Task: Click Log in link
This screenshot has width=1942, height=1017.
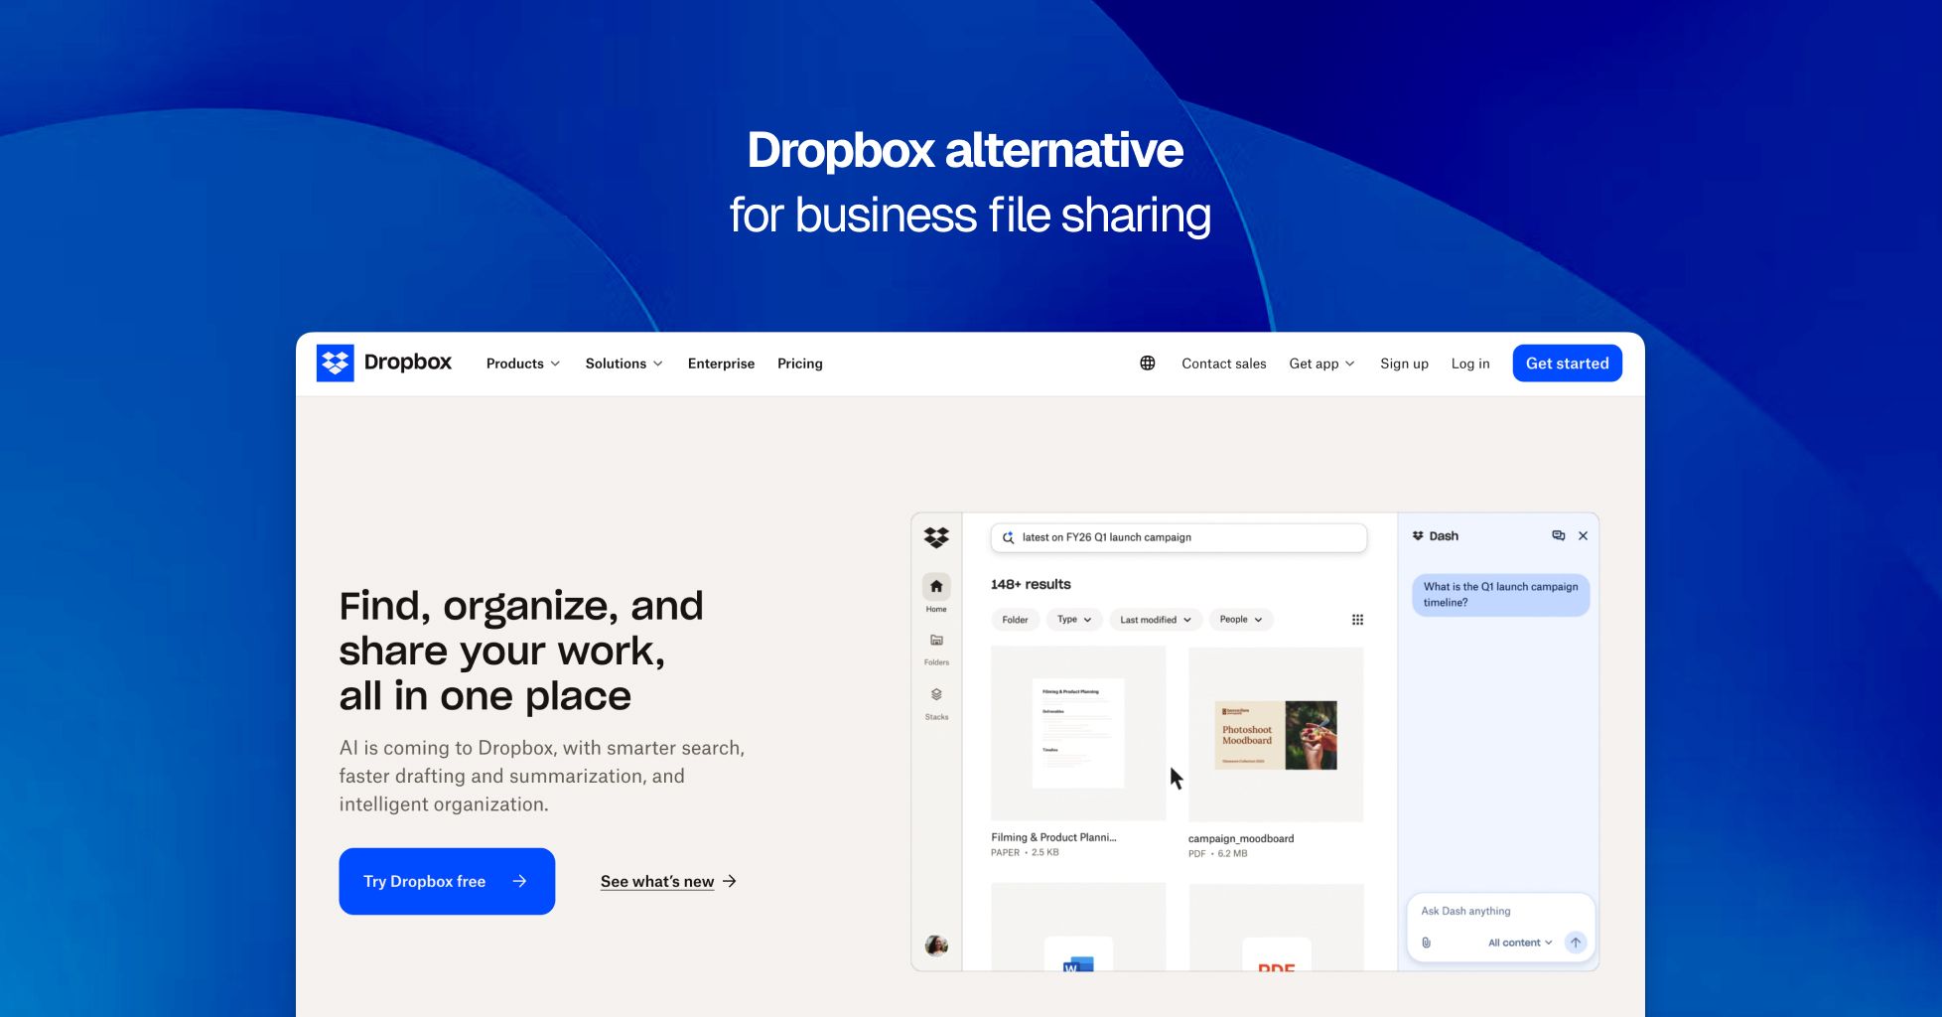Action: (x=1470, y=363)
